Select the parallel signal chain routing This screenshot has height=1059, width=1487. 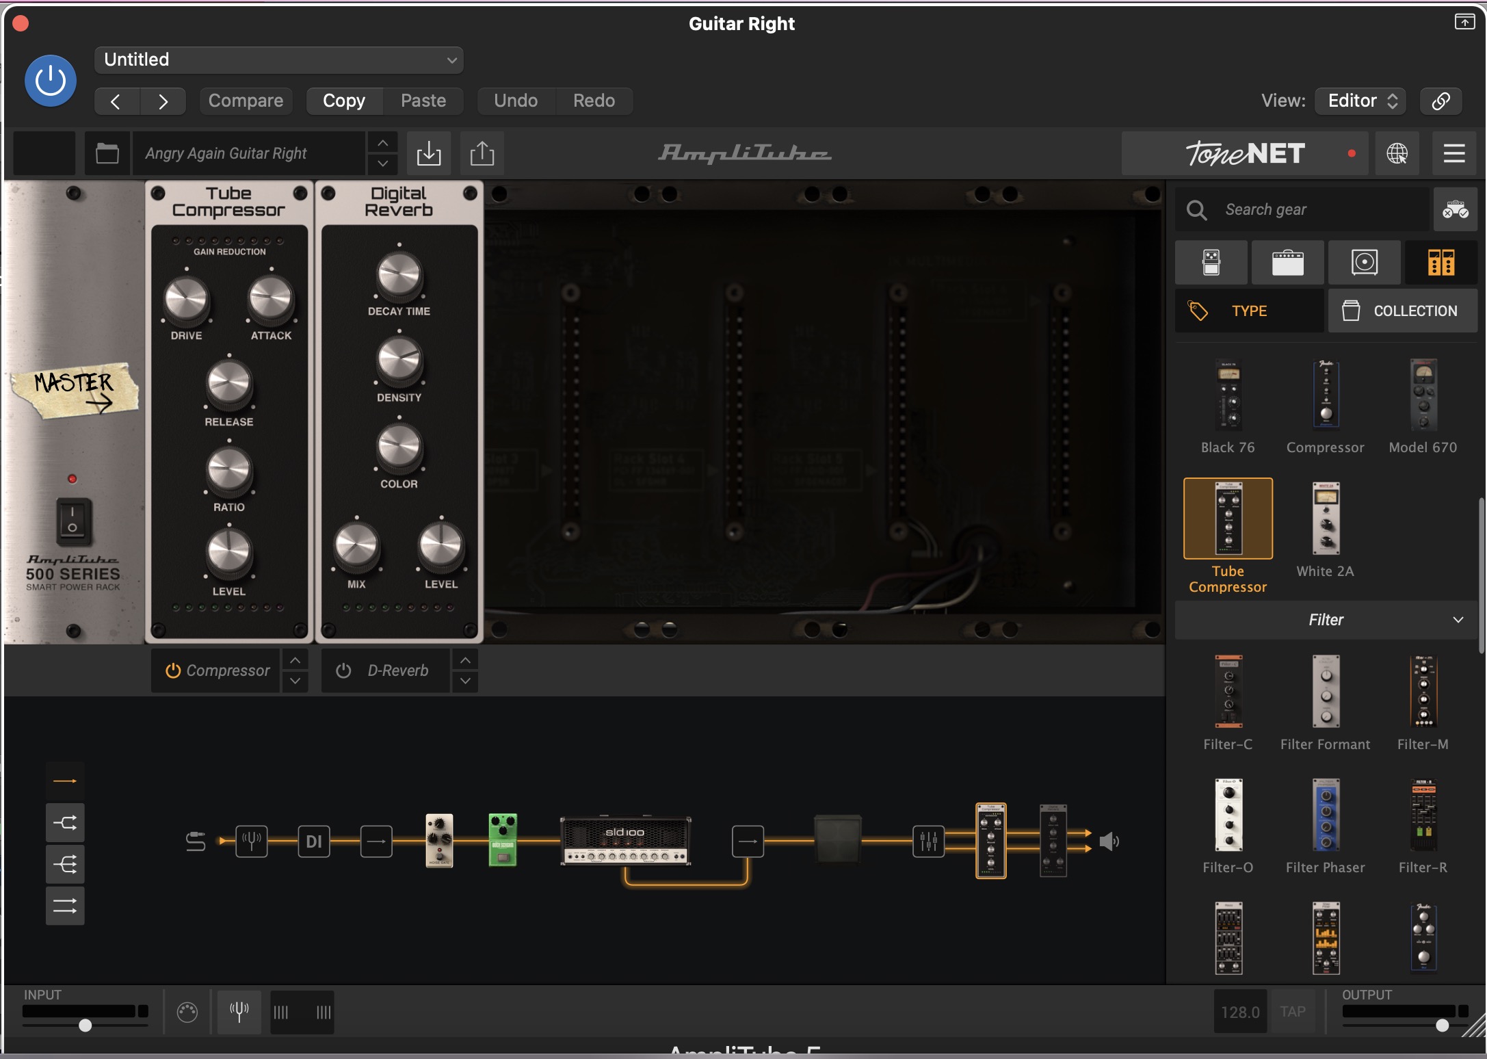point(65,906)
